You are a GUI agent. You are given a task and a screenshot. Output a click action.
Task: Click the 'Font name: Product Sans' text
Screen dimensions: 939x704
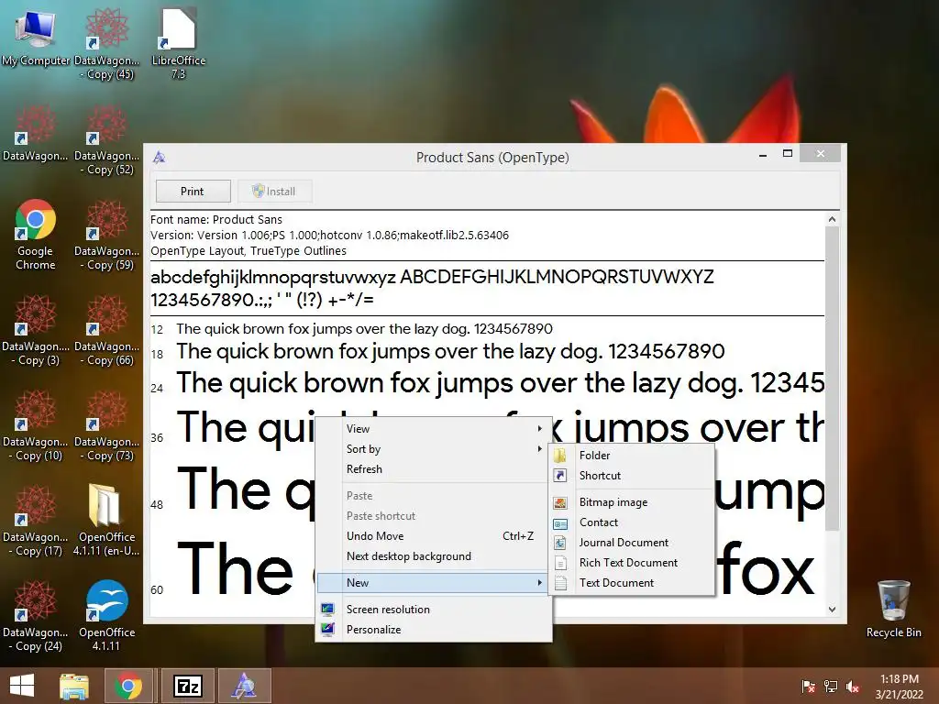click(x=216, y=220)
